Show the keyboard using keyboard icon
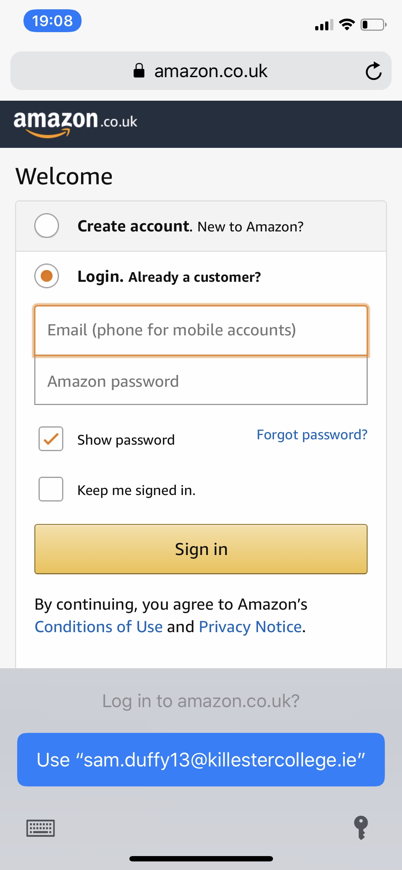The height and width of the screenshot is (870, 402). click(x=41, y=828)
